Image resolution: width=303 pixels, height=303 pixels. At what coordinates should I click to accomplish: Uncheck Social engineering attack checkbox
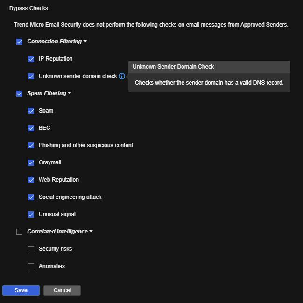point(31,197)
